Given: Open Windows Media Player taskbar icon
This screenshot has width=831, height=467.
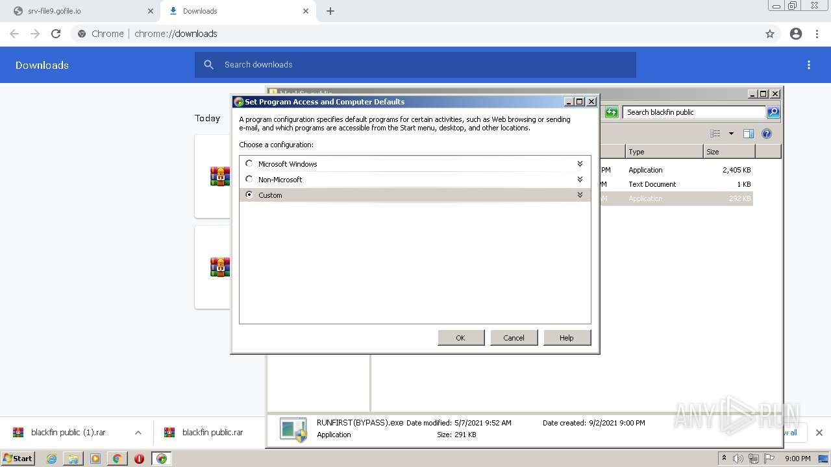Looking at the screenshot, I should [x=95, y=459].
